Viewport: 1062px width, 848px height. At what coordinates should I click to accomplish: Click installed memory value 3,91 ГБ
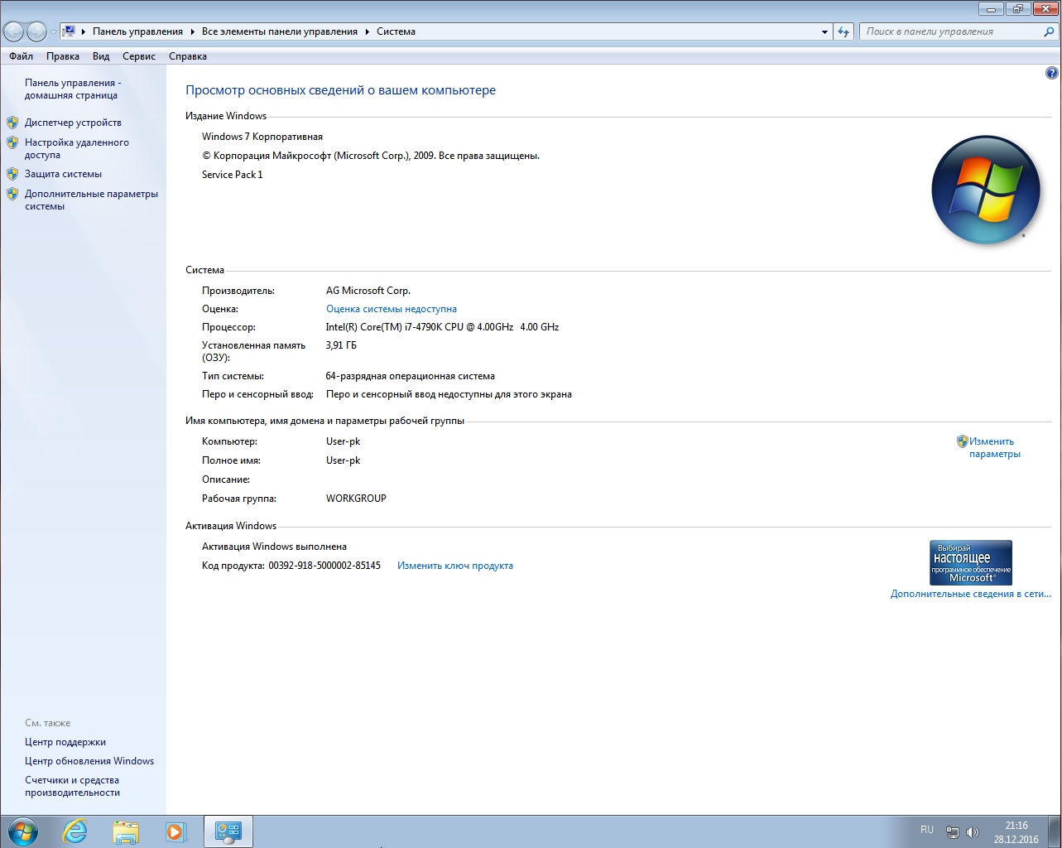[x=341, y=345]
